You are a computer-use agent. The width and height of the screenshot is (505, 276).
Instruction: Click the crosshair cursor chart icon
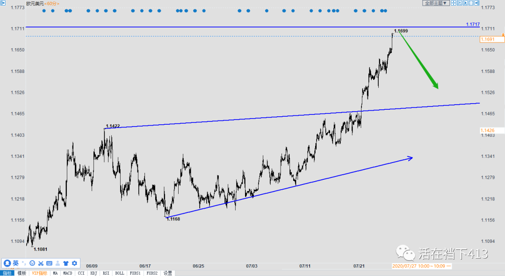click(x=453, y=3)
